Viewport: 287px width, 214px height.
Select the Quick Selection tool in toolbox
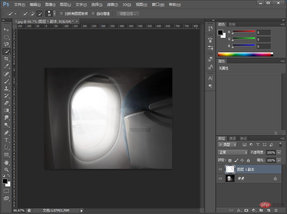(x=6, y=51)
